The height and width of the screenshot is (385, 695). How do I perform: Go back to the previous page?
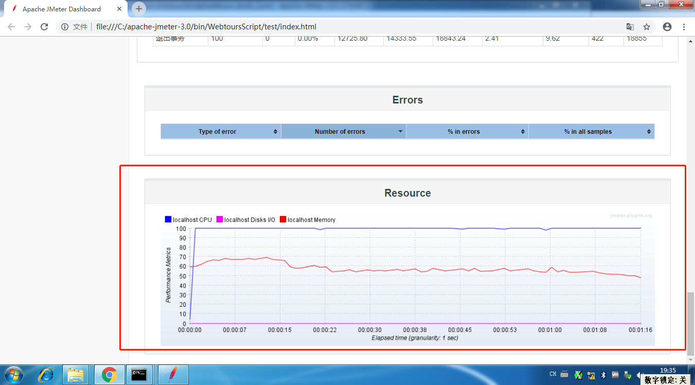11,27
